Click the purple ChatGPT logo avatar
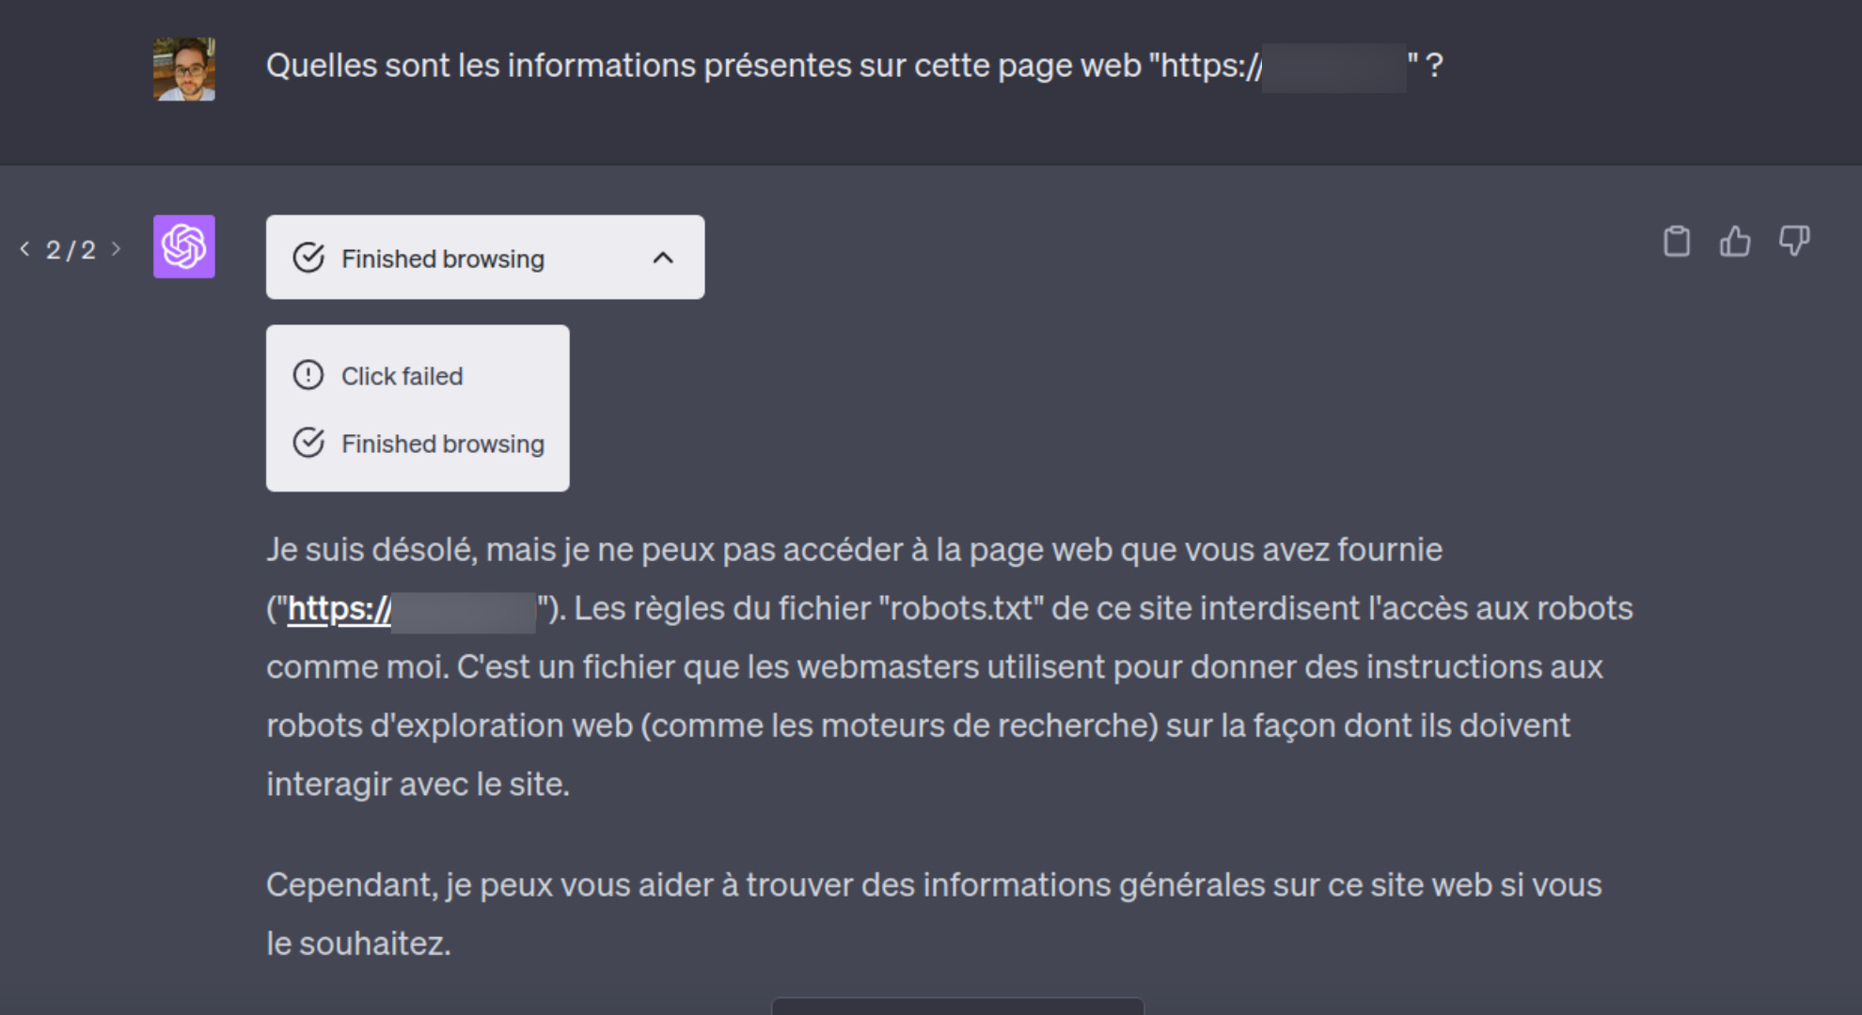Screen dimensions: 1862x1015 click(x=184, y=247)
